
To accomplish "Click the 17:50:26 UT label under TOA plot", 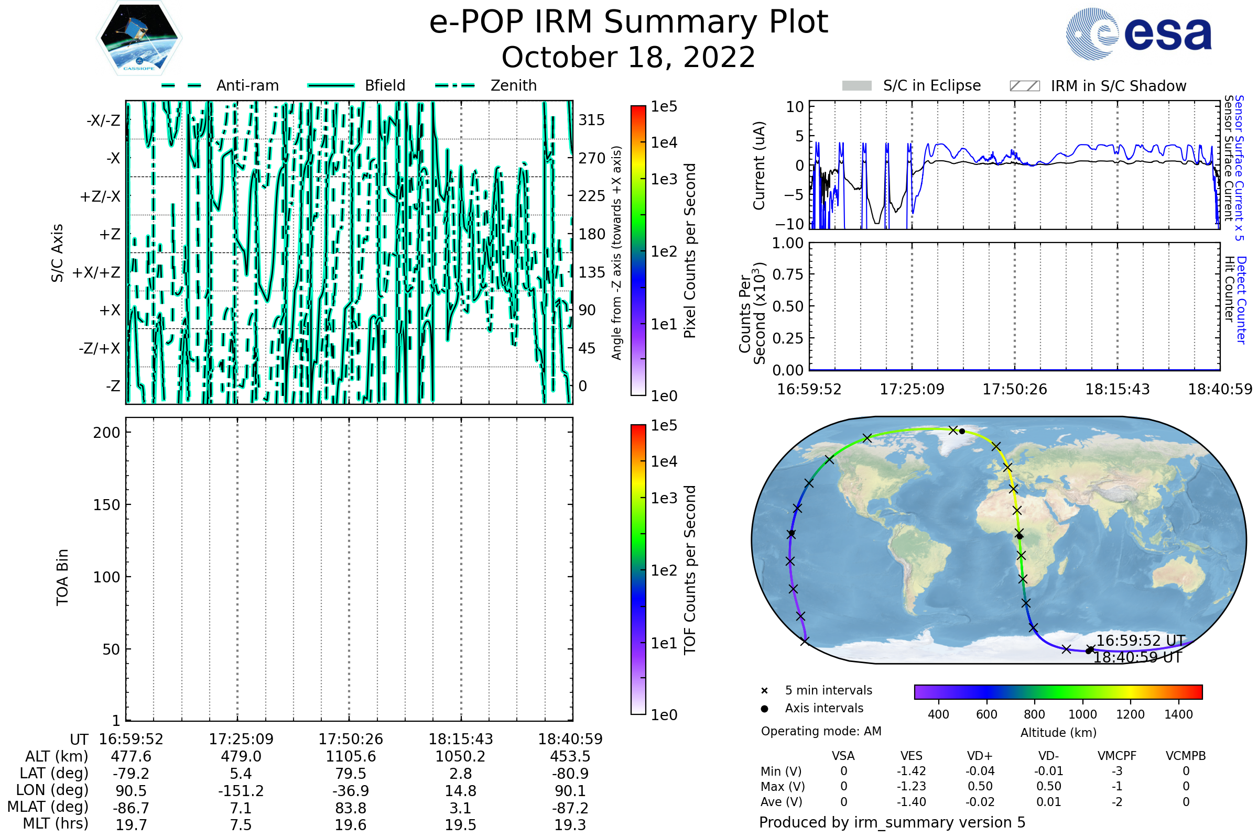I will click(x=350, y=739).
